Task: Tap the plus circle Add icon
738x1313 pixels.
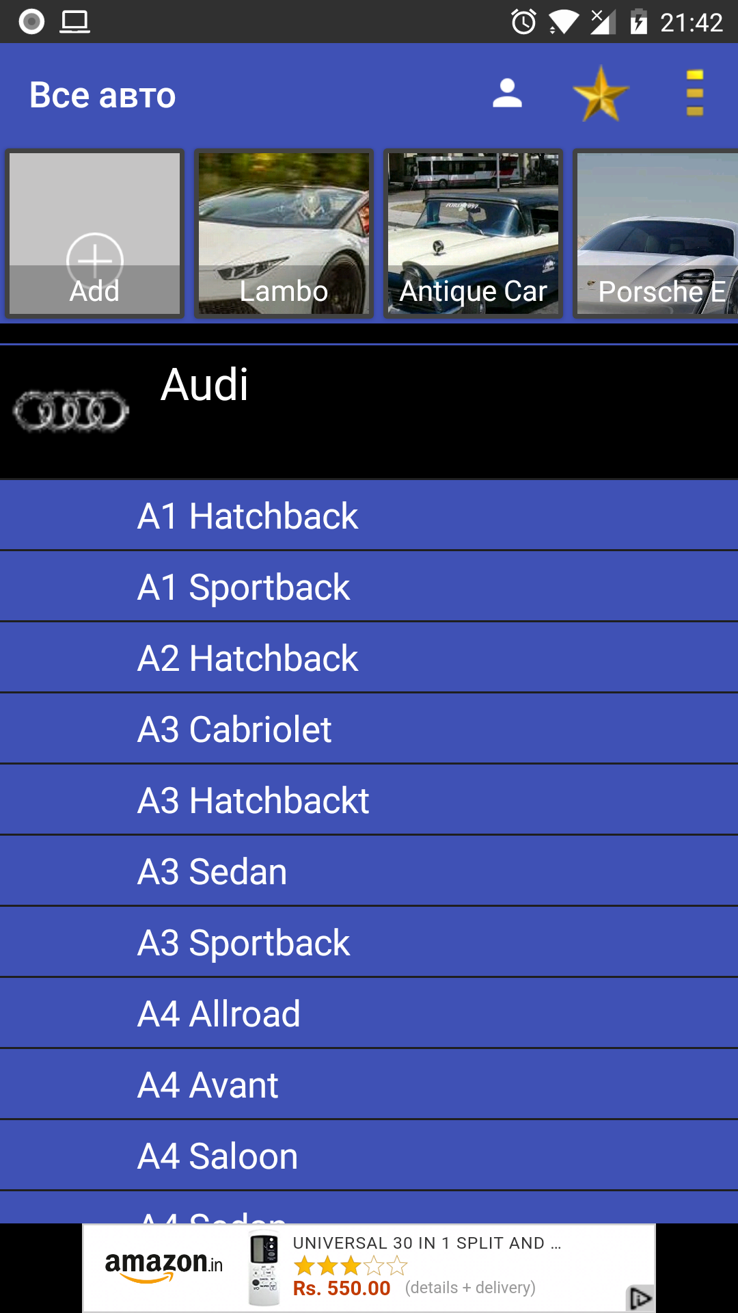Action: [x=94, y=260]
